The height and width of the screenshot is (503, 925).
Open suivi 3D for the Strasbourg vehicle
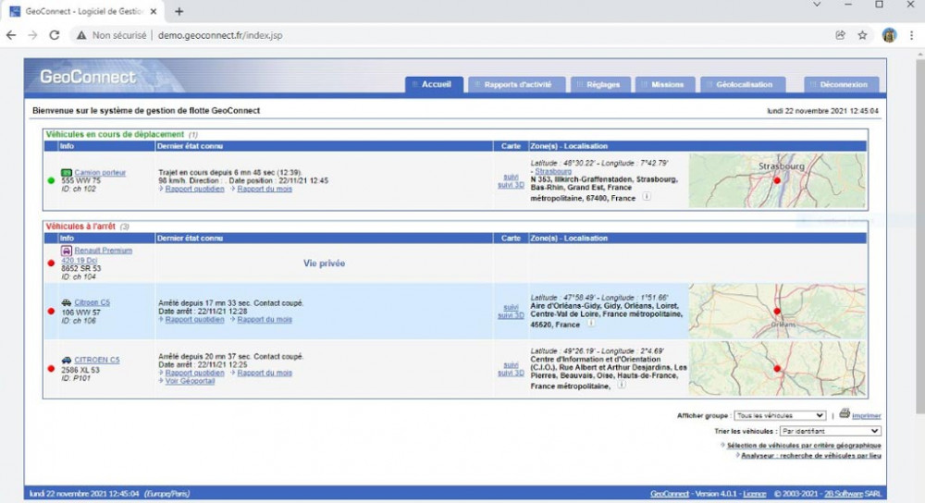tap(511, 184)
